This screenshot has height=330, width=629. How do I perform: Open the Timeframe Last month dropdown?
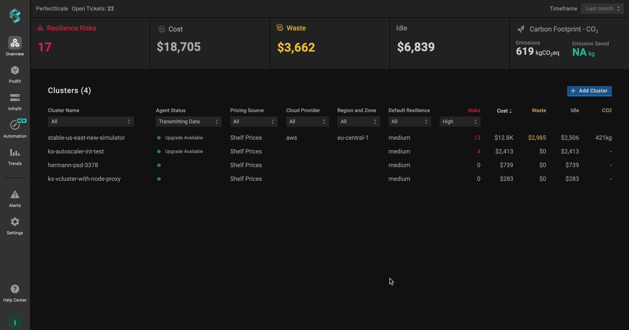602,8
